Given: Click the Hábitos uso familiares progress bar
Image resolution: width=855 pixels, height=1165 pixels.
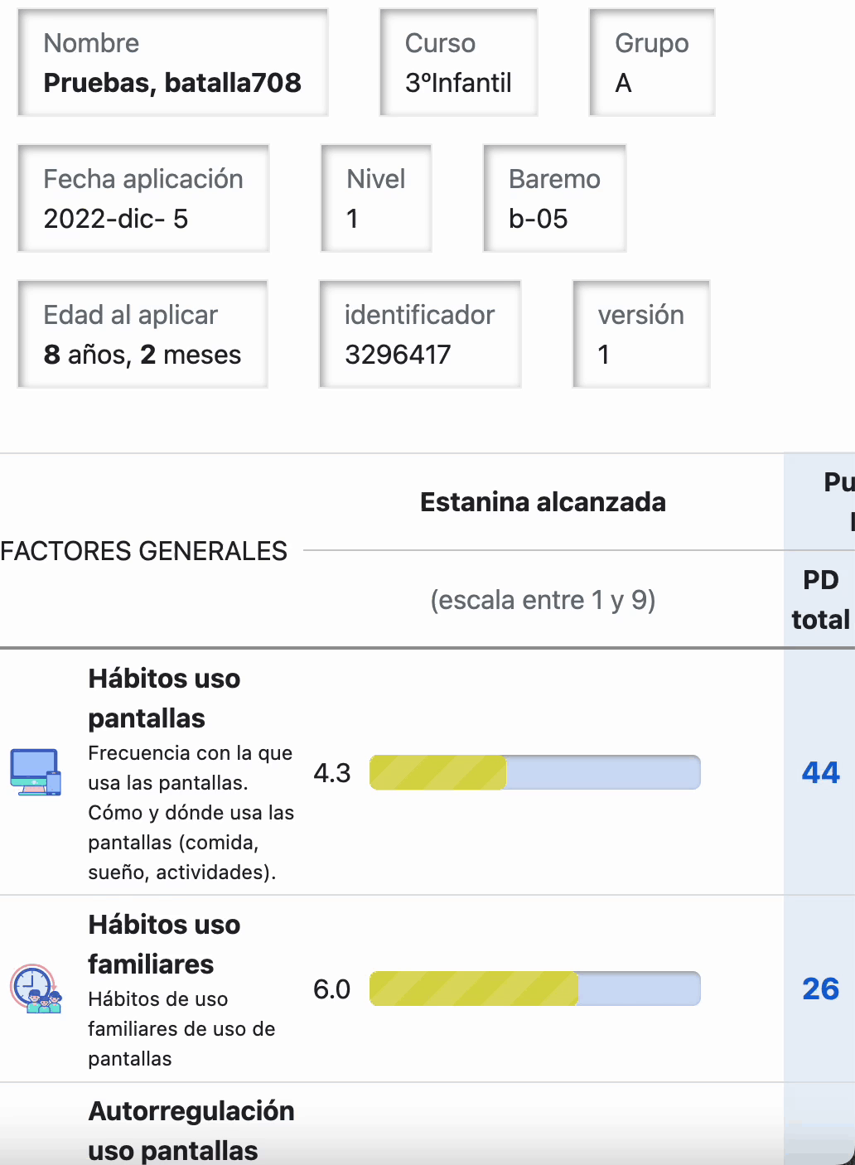Looking at the screenshot, I should click(x=534, y=989).
